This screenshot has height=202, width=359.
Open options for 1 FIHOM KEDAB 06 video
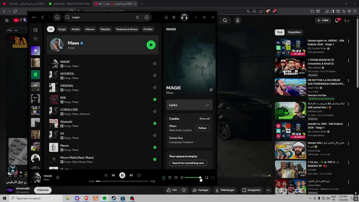pyautogui.click(x=349, y=60)
